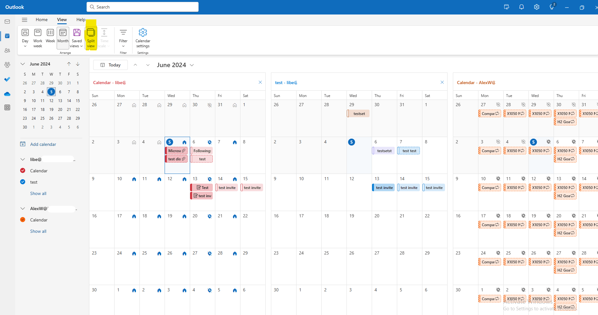Toggle the libe@ Calendar checkbox
The width and height of the screenshot is (598, 315).
click(x=22, y=170)
